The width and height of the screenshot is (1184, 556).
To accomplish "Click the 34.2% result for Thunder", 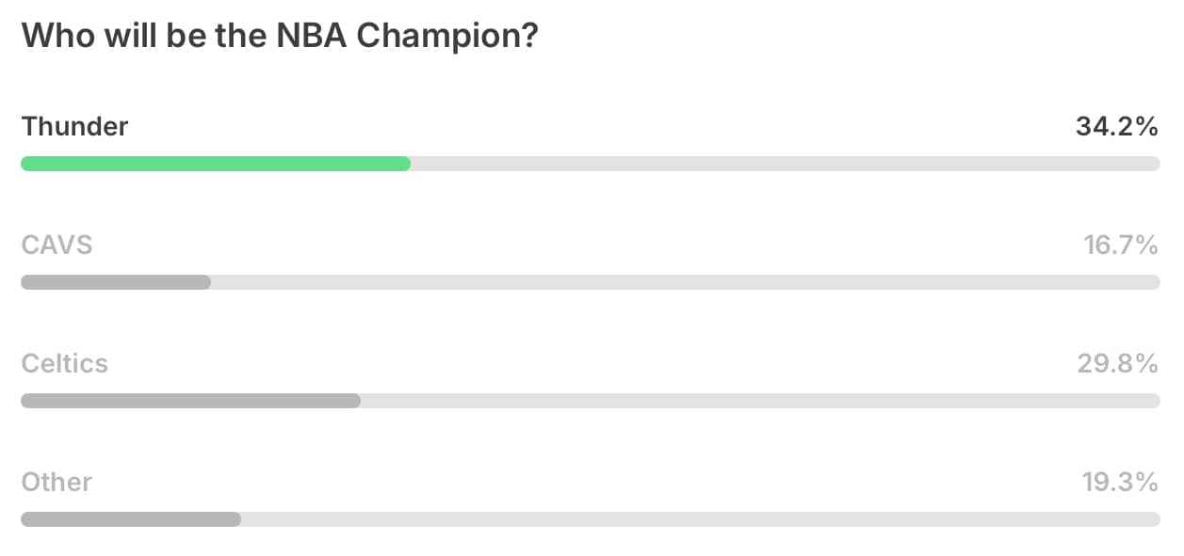I will 1117,126.
